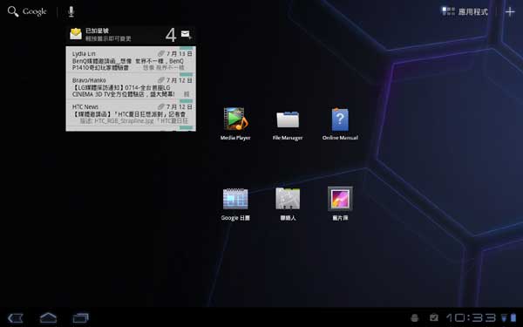Tap the plus icon to customize home screen
Image resolution: width=523 pixels, height=327 pixels.
point(510,11)
